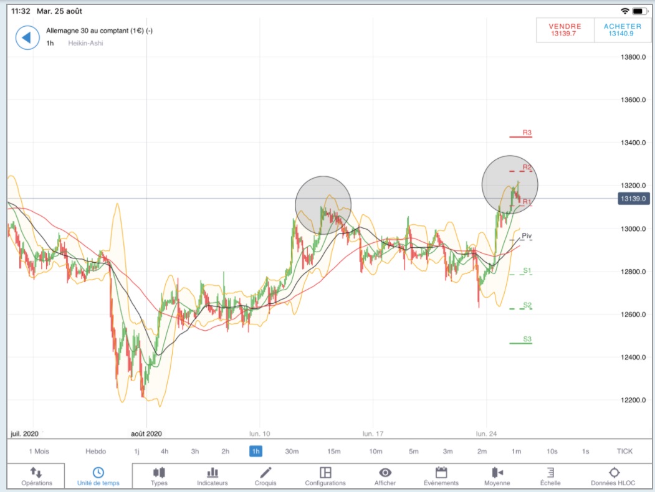Click the S3 support label

tap(527, 339)
